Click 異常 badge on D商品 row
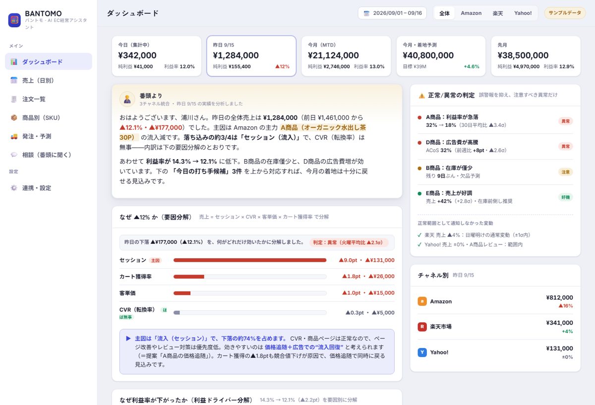The height and width of the screenshot is (405, 595). [566, 146]
